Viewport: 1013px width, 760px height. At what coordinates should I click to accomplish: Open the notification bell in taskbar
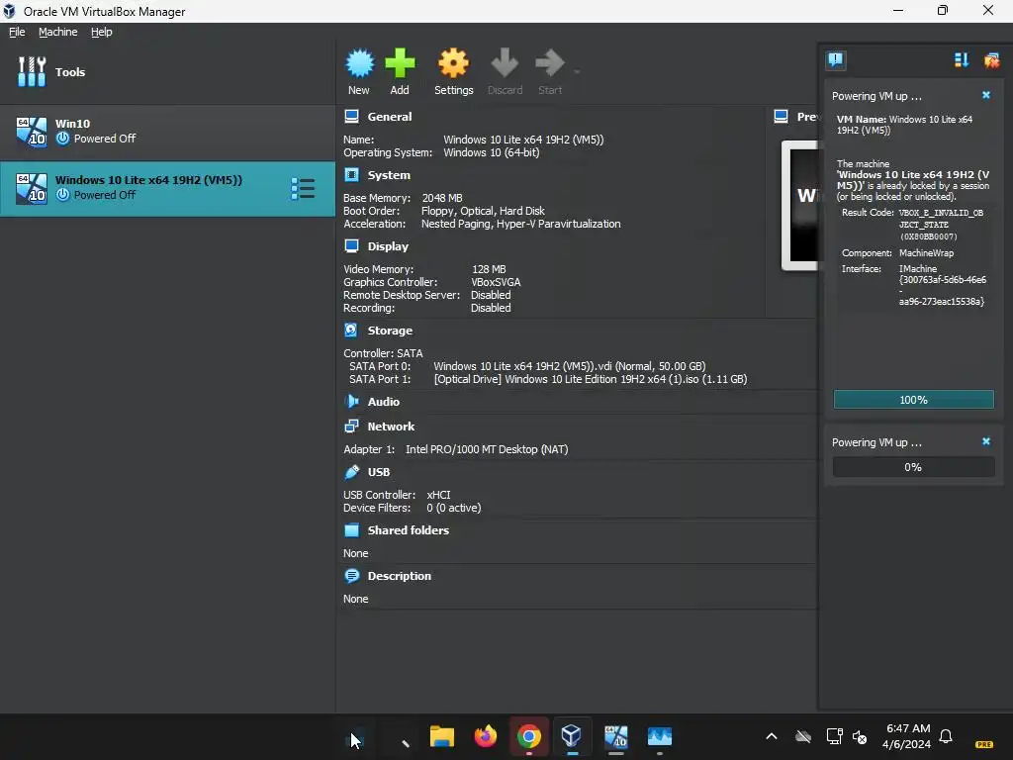[x=946, y=736]
